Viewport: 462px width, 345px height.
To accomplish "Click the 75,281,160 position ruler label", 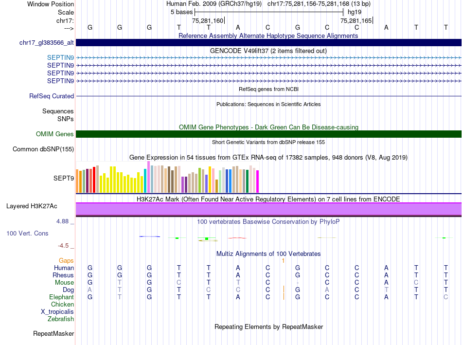I will pos(208,21).
